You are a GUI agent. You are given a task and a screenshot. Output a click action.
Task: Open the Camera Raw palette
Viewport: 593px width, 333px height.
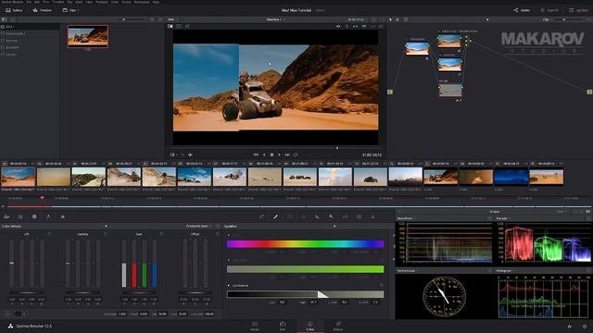(x=6, y=216)
